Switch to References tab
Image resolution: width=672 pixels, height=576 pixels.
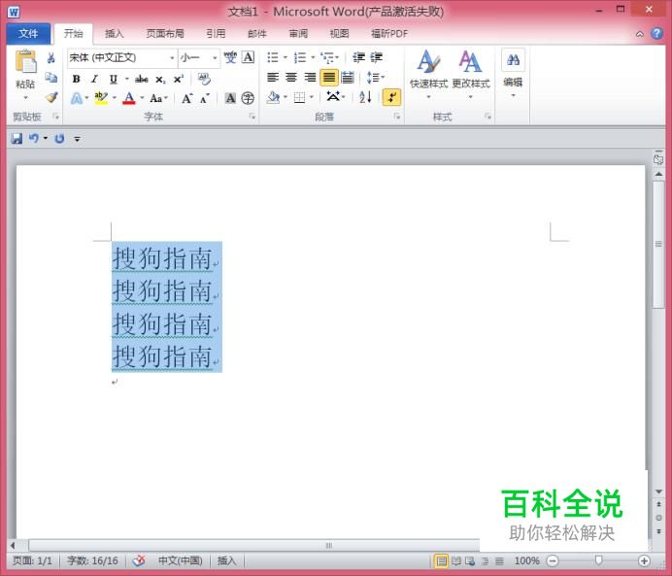click(216, 34)
